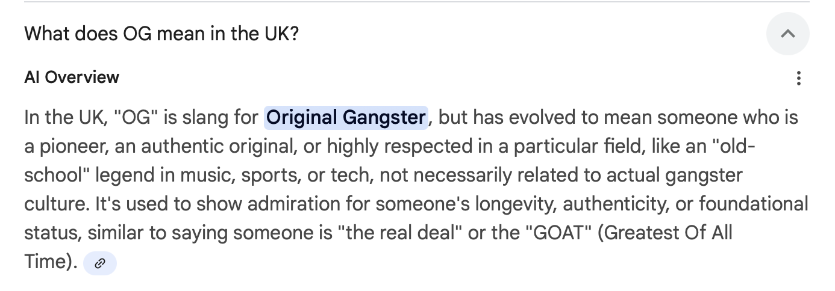
Task: Click the highlighted "Original Gangster" text
Action: 346,117
